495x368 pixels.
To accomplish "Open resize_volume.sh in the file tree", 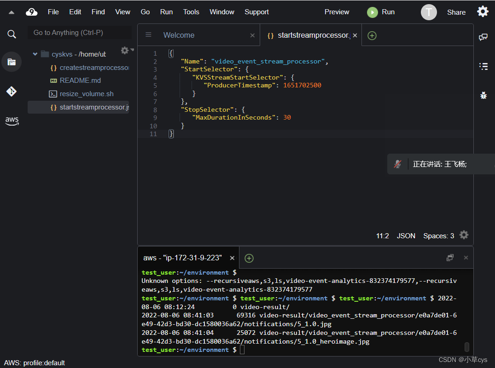I will (x=82, y=94).
